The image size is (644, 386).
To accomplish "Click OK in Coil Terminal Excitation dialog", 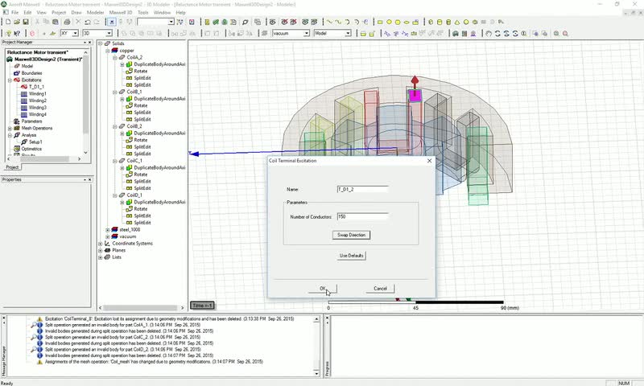I will pyautogui.click(x=323, y=289).
